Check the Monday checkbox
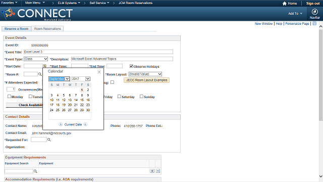This screenshot has width=323, height=182. coord(9,97)
